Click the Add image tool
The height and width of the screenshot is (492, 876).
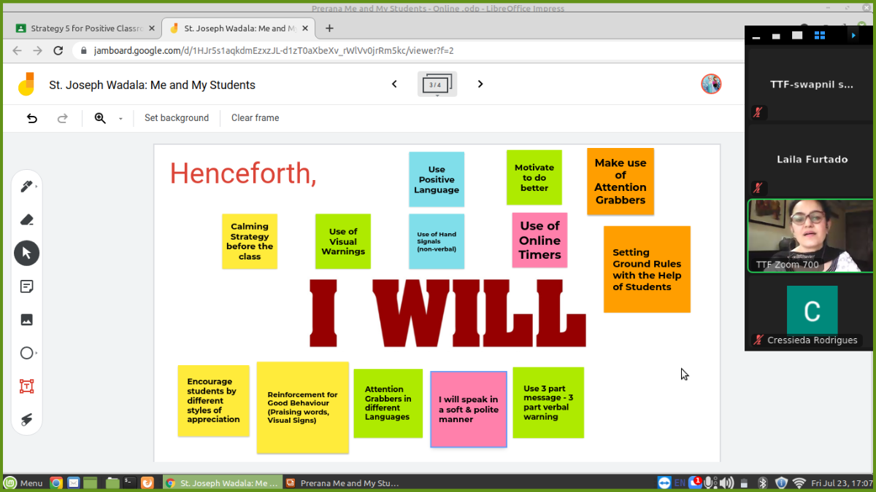[26, 319]
